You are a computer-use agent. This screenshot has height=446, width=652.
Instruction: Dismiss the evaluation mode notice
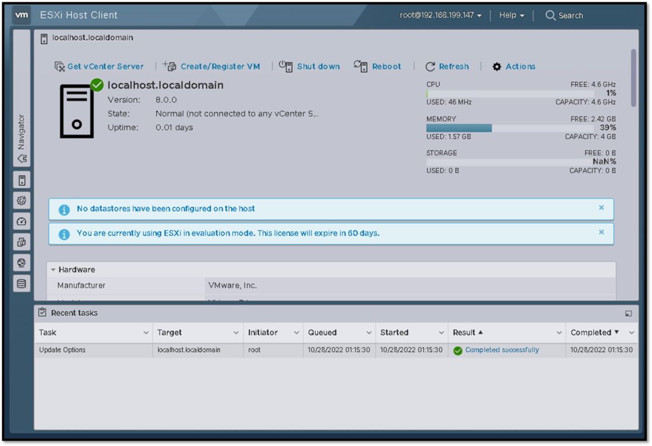601,232
